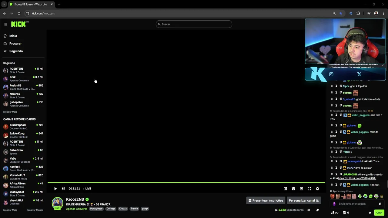
Task: Toggle theater mode
Action: [x=301, y=189]
